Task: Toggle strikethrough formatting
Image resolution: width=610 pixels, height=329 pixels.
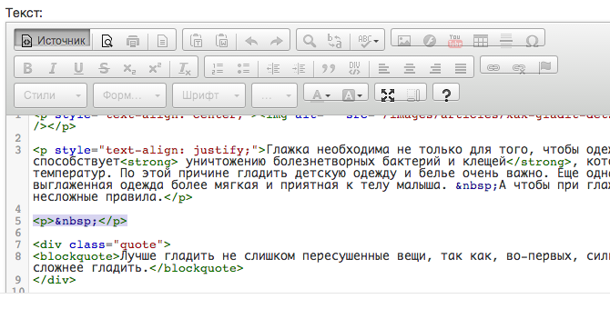Action: (x=104, y=68)
